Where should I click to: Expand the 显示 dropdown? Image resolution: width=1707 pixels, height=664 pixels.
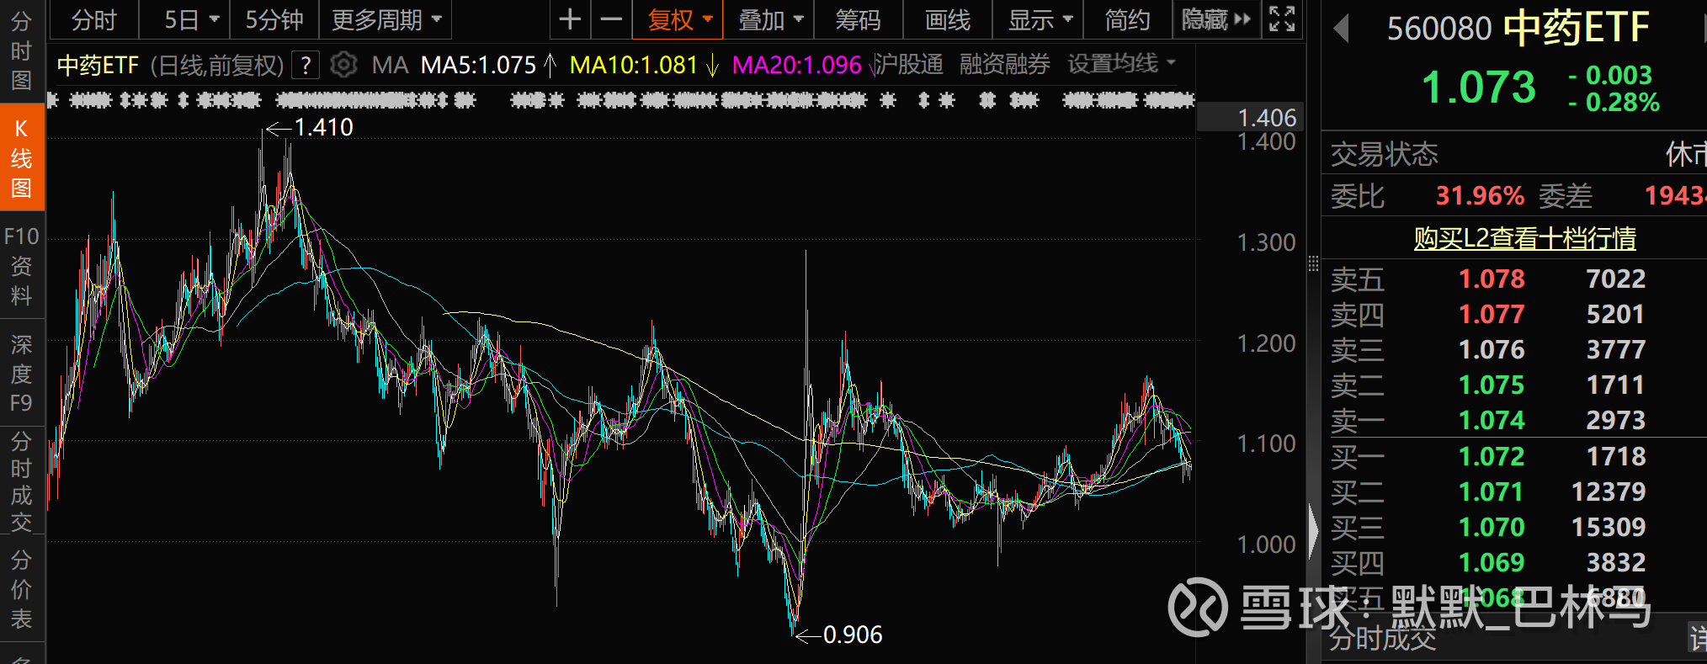(1040, 19)
